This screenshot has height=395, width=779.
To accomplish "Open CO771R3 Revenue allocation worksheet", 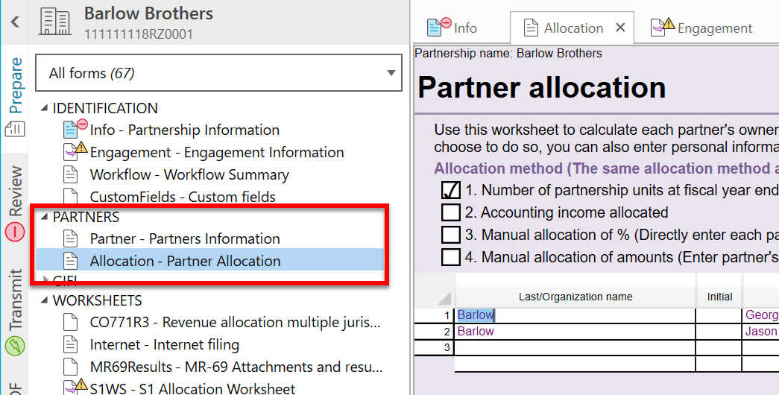I will pos(235,323).
